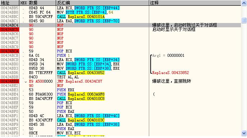The image size is (247, 138).
Task: Click comment 爆破这里，启动时跳过关于对话框
Action: point(184,25)
